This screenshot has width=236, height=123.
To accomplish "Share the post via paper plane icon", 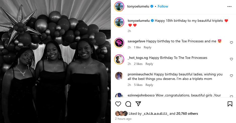I will pos(138,104).
